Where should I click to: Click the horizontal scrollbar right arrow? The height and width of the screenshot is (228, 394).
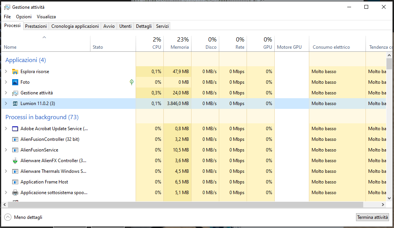(x=383, y=205)
